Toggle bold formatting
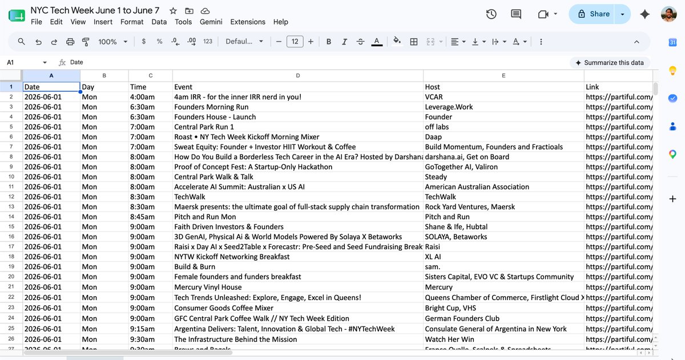 329,42
